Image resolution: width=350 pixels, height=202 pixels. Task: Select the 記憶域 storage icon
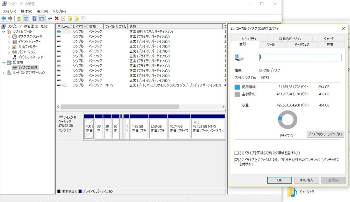click(9, 62)
